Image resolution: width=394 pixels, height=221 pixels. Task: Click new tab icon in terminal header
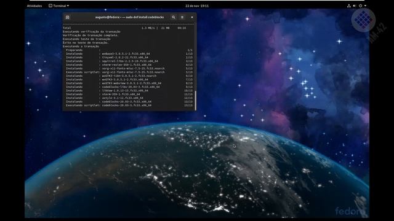pos(67,17)
